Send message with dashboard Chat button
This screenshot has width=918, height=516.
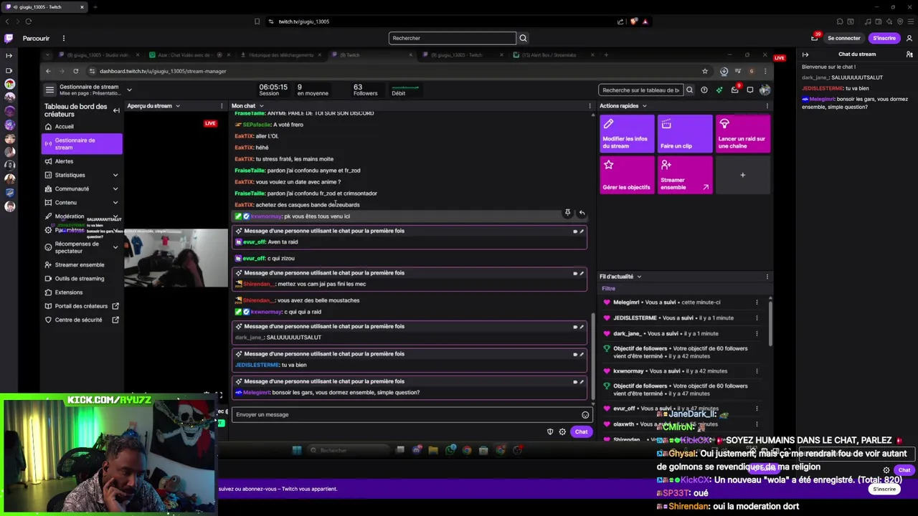581,432
